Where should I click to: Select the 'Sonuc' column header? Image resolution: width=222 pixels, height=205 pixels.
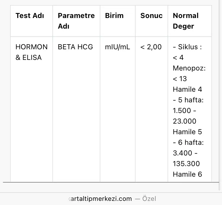coord(151,16)
